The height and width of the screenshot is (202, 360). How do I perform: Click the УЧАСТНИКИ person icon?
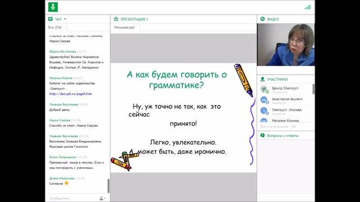click(263, 79)
